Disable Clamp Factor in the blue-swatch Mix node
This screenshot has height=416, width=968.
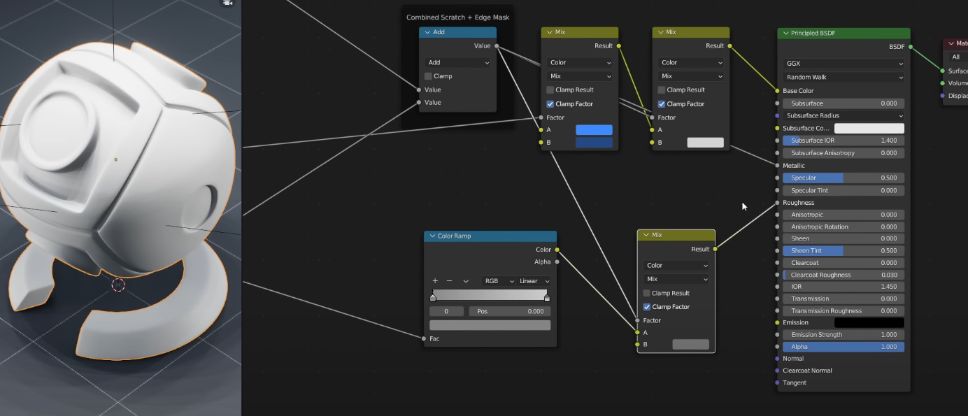[x=550, y=103]
